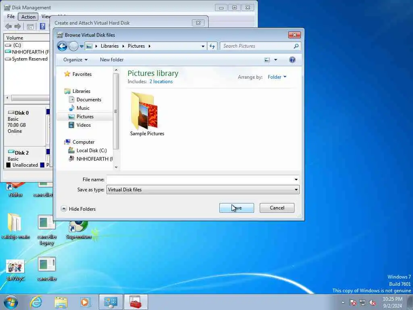Click the Save button

point(236,208)
